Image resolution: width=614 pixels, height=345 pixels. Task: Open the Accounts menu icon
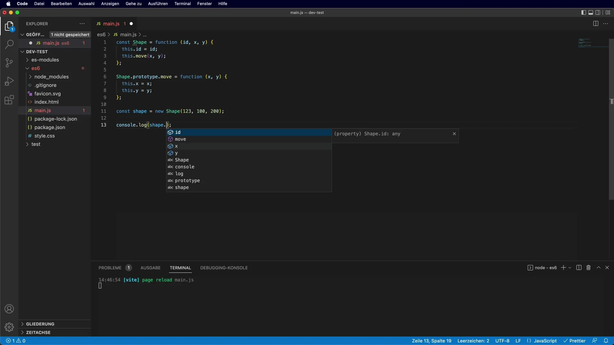[x=9, y=309]
